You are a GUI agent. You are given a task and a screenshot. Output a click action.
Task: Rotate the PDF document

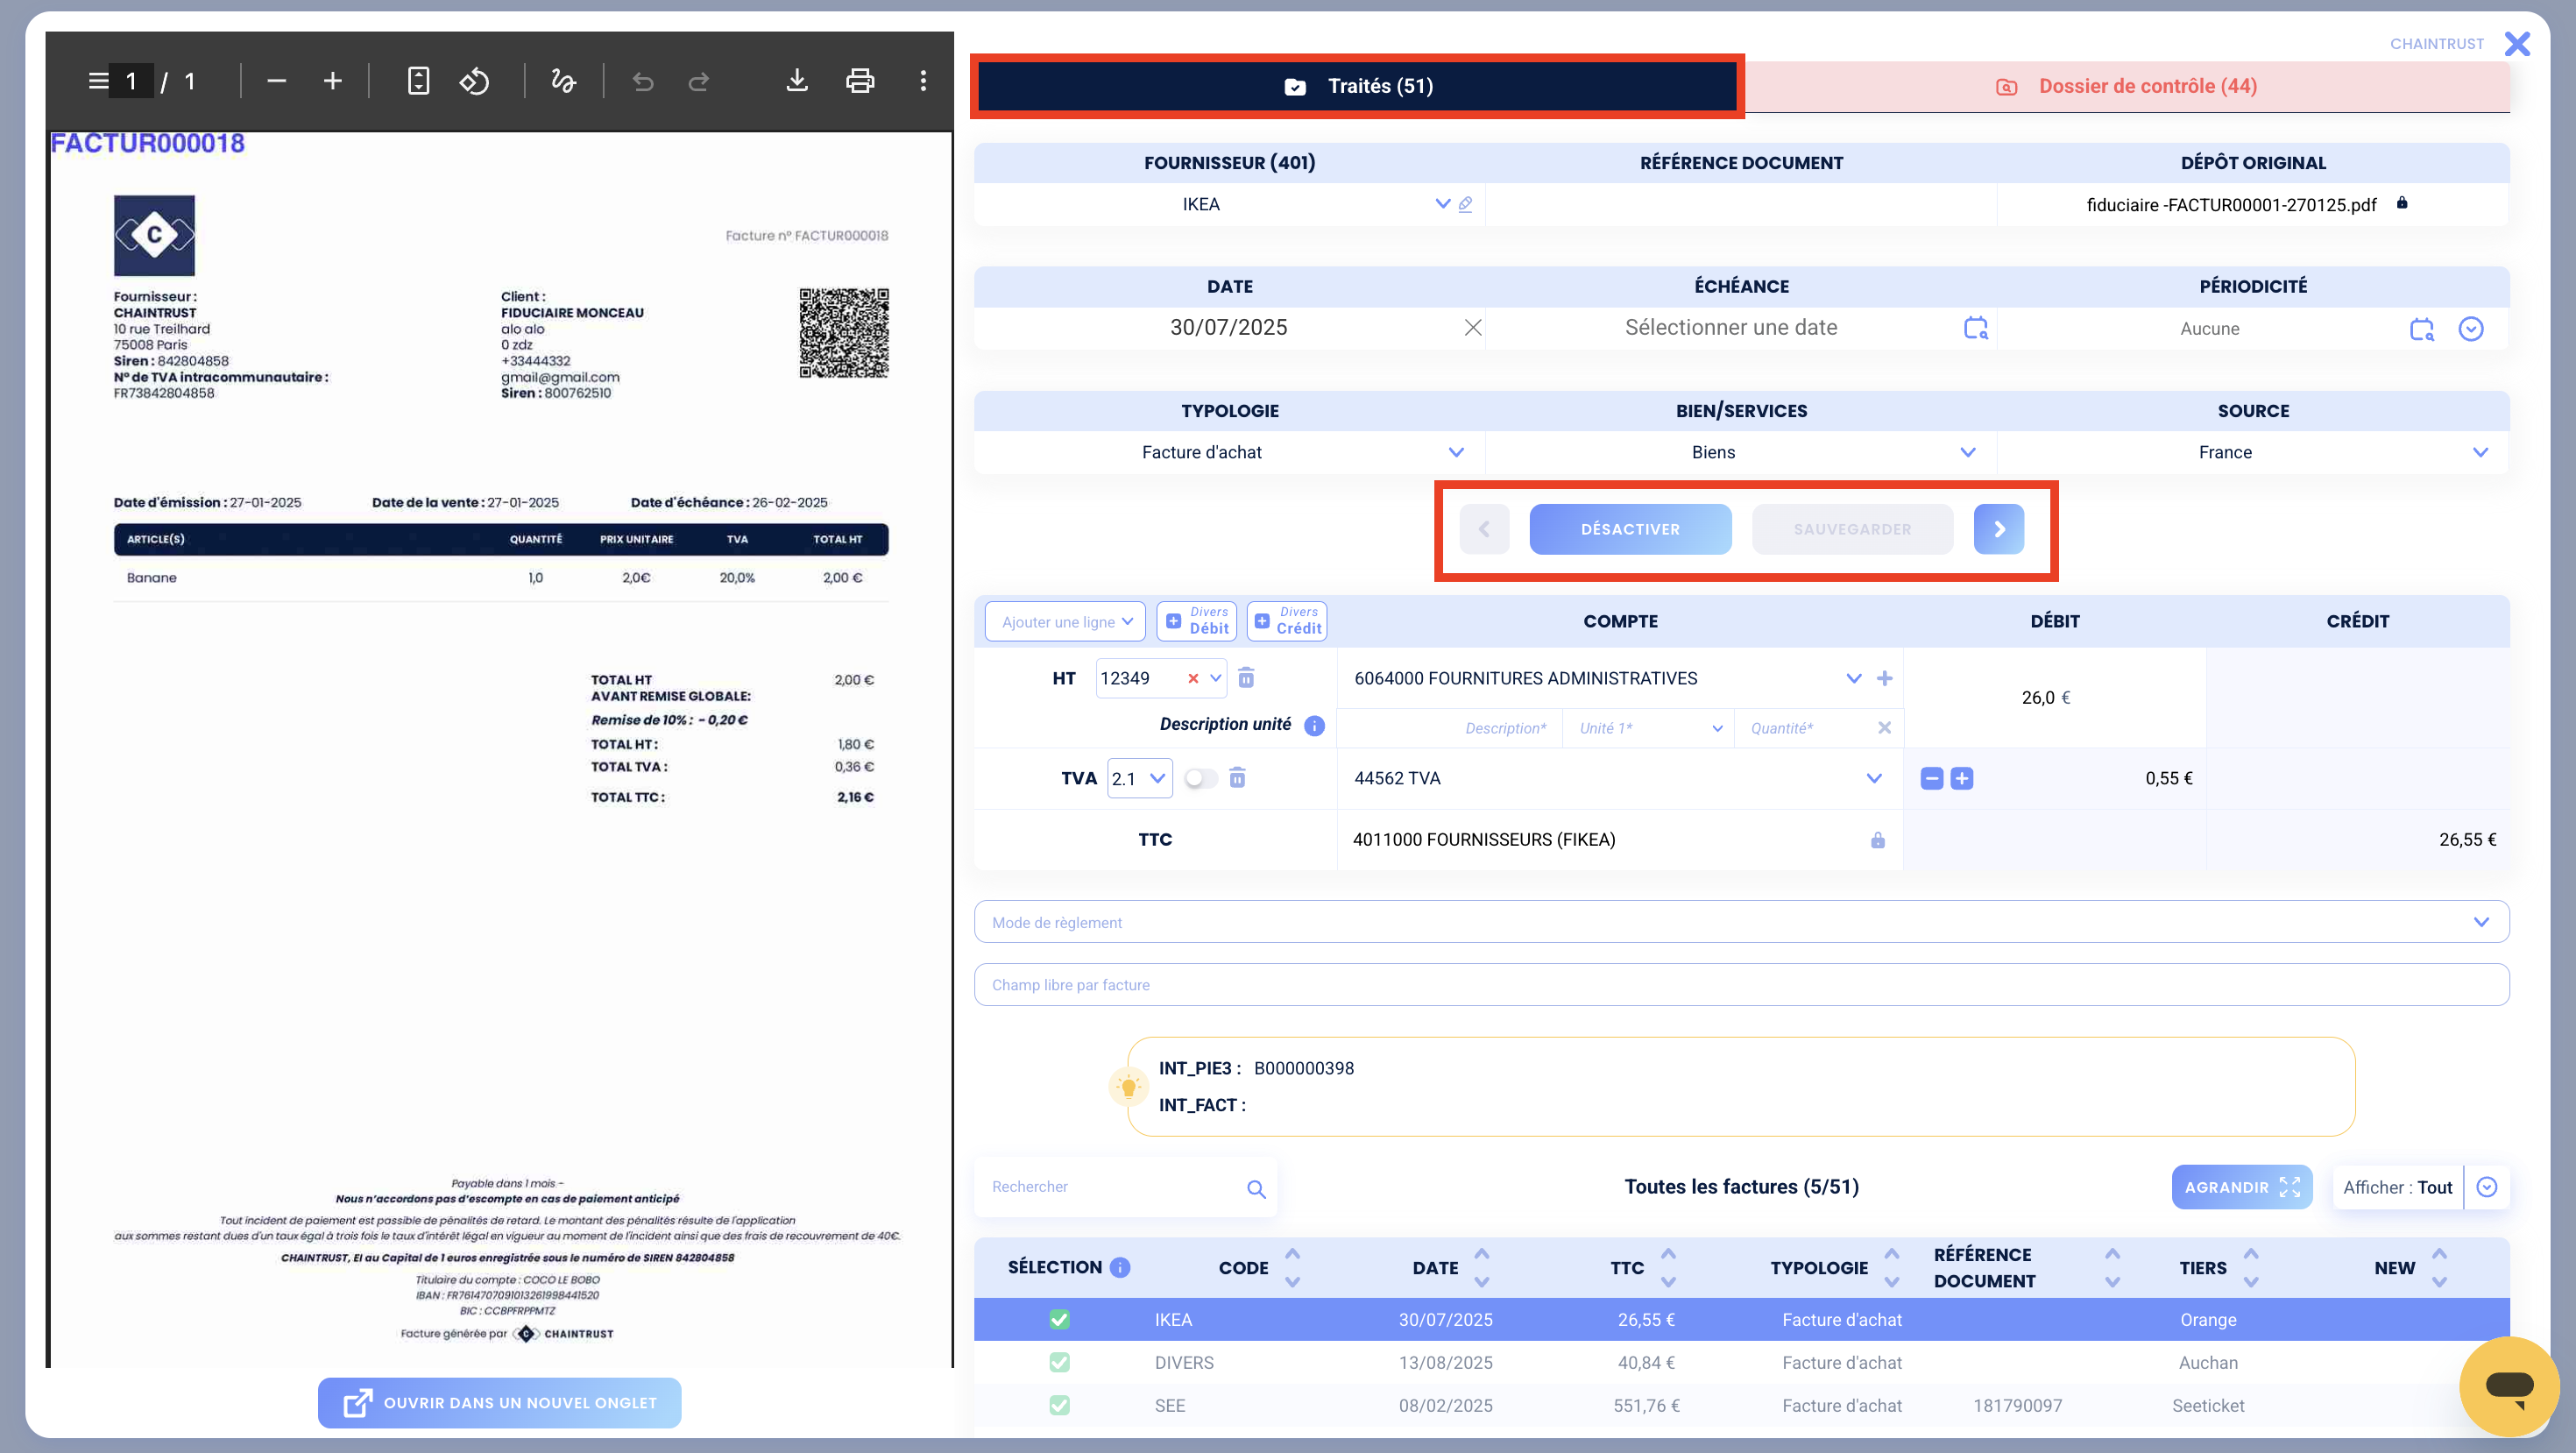pyautogui.click(x=474, y=81)
